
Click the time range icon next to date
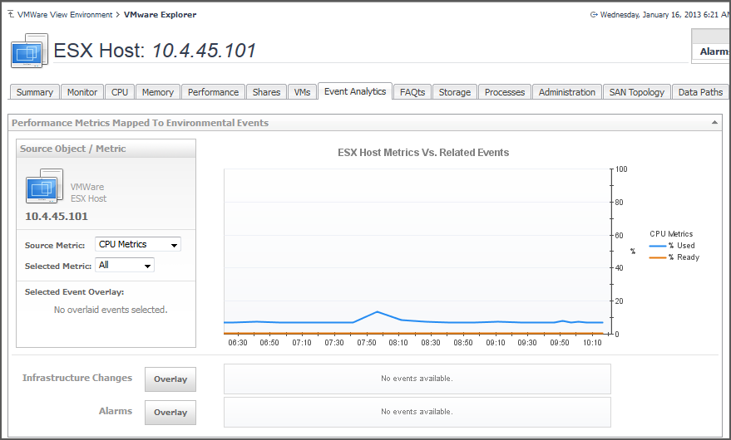(594, 14)
